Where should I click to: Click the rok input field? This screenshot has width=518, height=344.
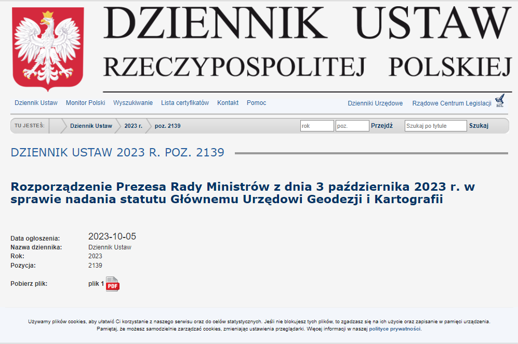tap(317, 125)
